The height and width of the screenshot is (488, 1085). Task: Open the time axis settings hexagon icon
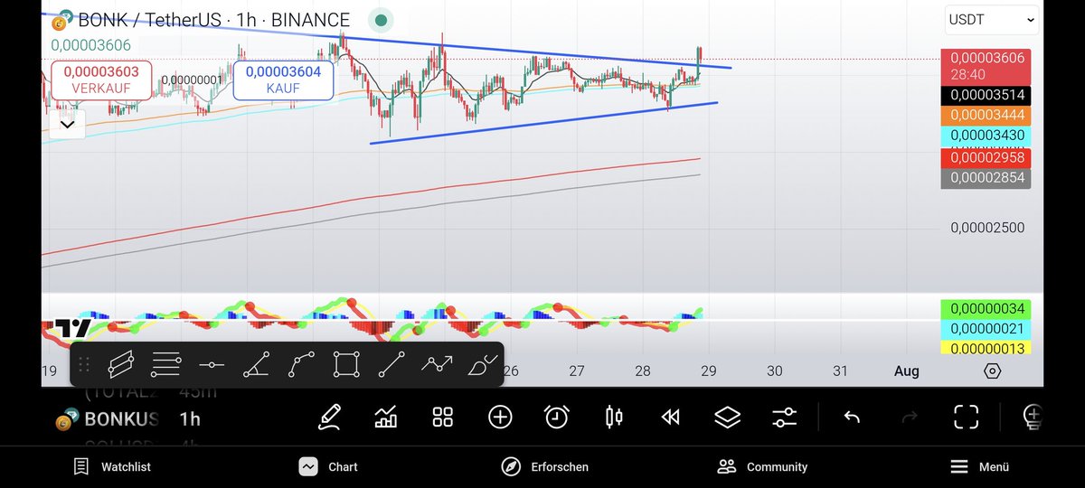992,371
